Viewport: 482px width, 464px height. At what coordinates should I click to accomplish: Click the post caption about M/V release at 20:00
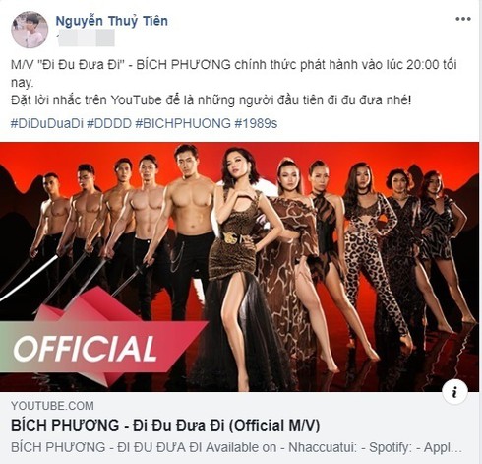233,73
